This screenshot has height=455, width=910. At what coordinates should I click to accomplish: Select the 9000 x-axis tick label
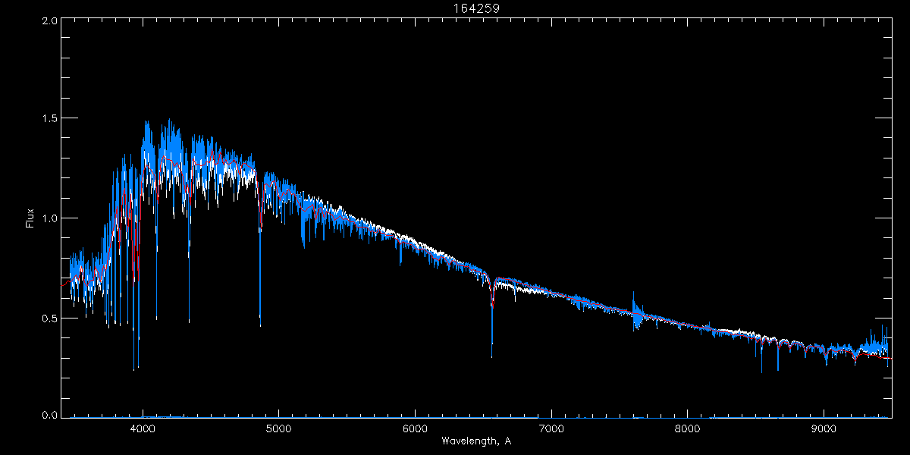pos(824,428)
